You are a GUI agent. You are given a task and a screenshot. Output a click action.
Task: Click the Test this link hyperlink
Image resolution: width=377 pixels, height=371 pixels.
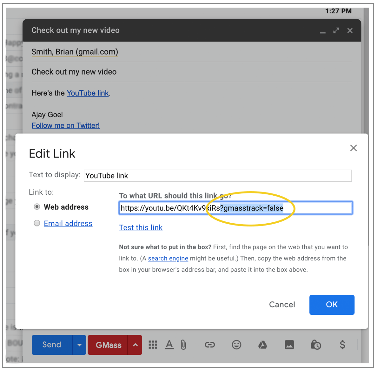141,227
